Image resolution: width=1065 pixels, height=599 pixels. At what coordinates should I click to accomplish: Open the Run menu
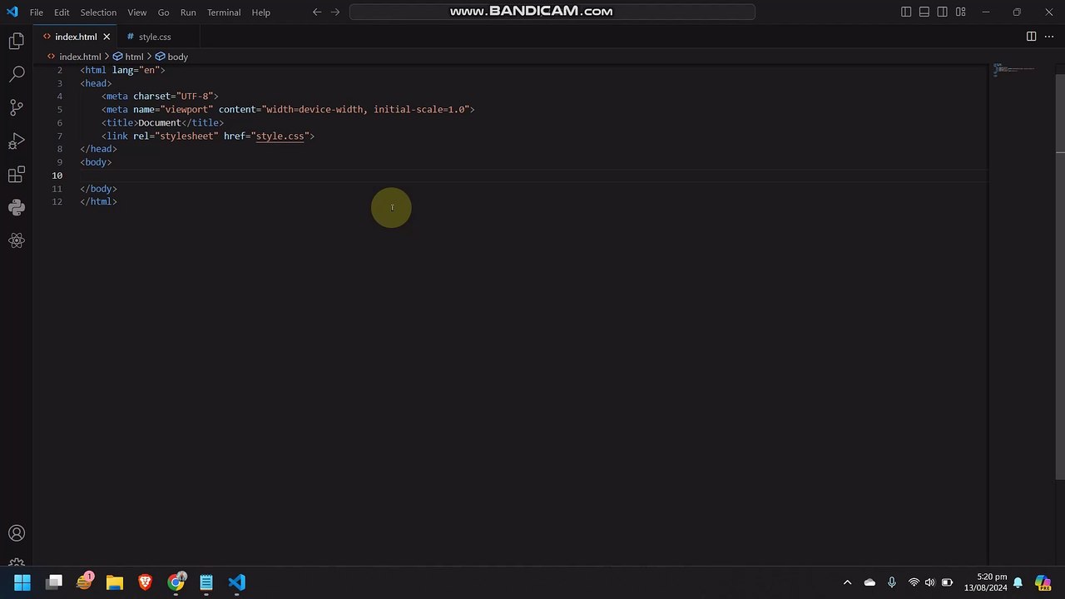coord(188,12)
